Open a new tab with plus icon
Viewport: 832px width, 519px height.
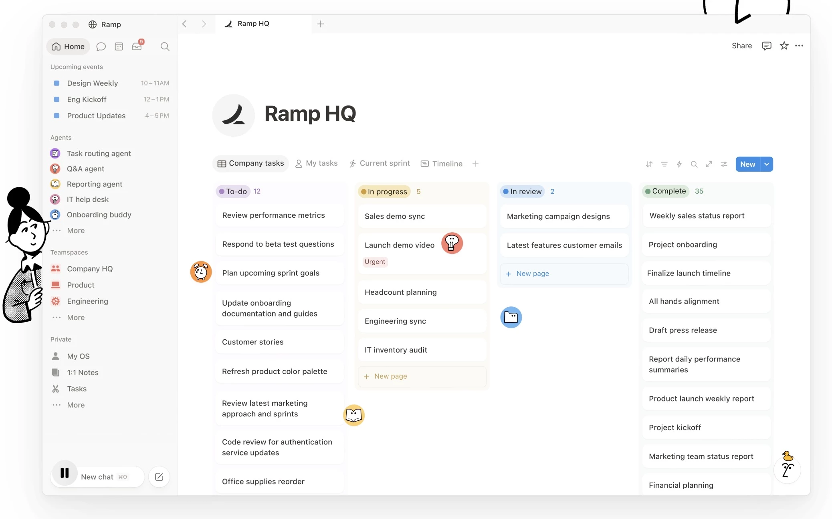pyautogui.click(x=321, y=24)
